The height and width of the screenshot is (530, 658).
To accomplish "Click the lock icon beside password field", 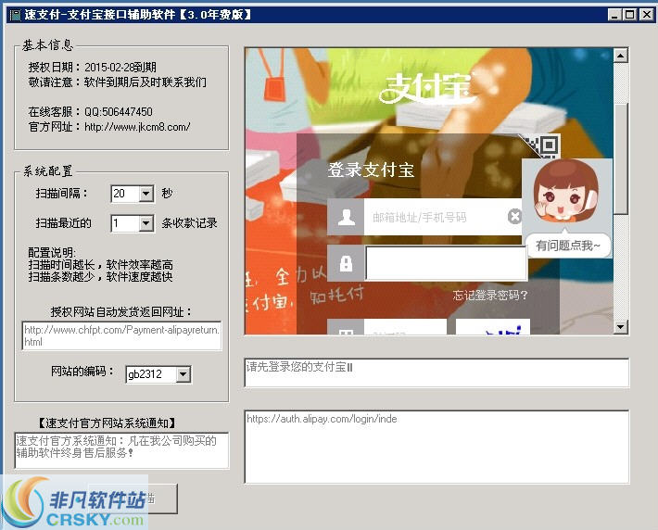I will (346, 263).
